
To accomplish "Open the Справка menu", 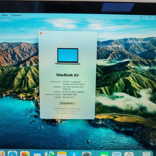I will tap(16, 15).
